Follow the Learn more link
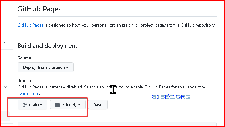 (28, 94)
